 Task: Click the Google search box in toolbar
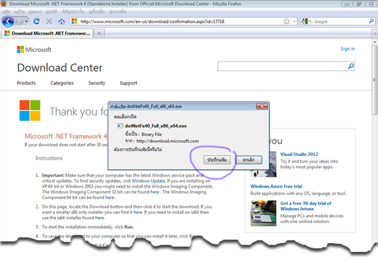(340, 21)
